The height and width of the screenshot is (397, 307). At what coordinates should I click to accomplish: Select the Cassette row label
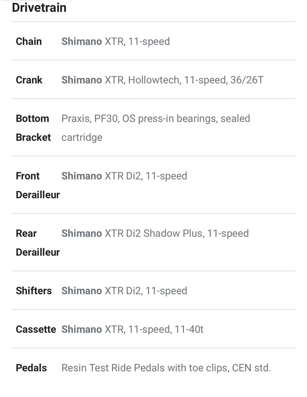[x=36, y=329]
